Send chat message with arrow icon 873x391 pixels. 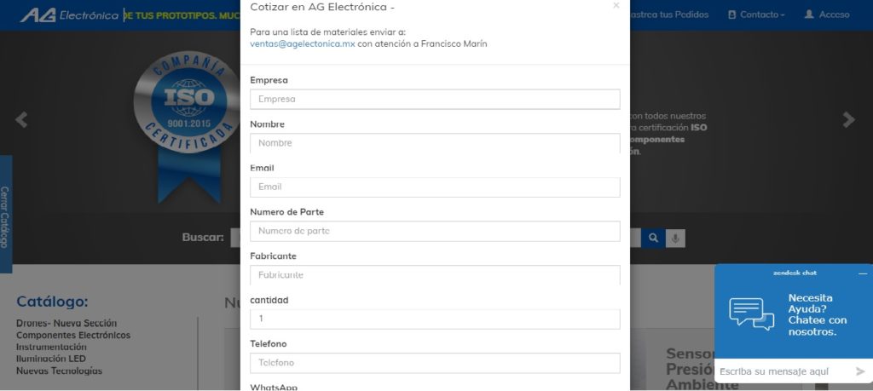click(860, 371)
